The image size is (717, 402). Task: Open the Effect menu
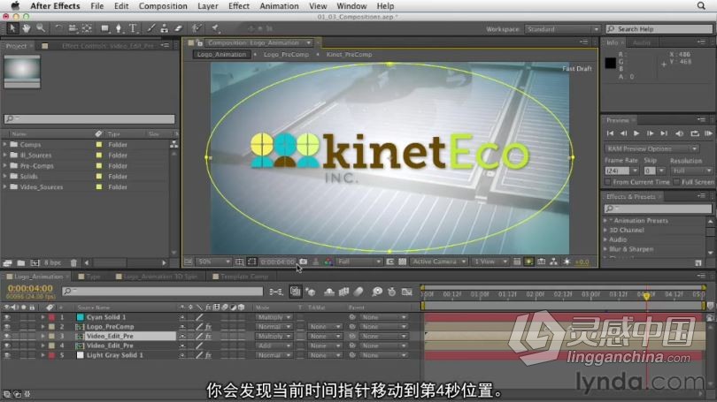point(239,6)
